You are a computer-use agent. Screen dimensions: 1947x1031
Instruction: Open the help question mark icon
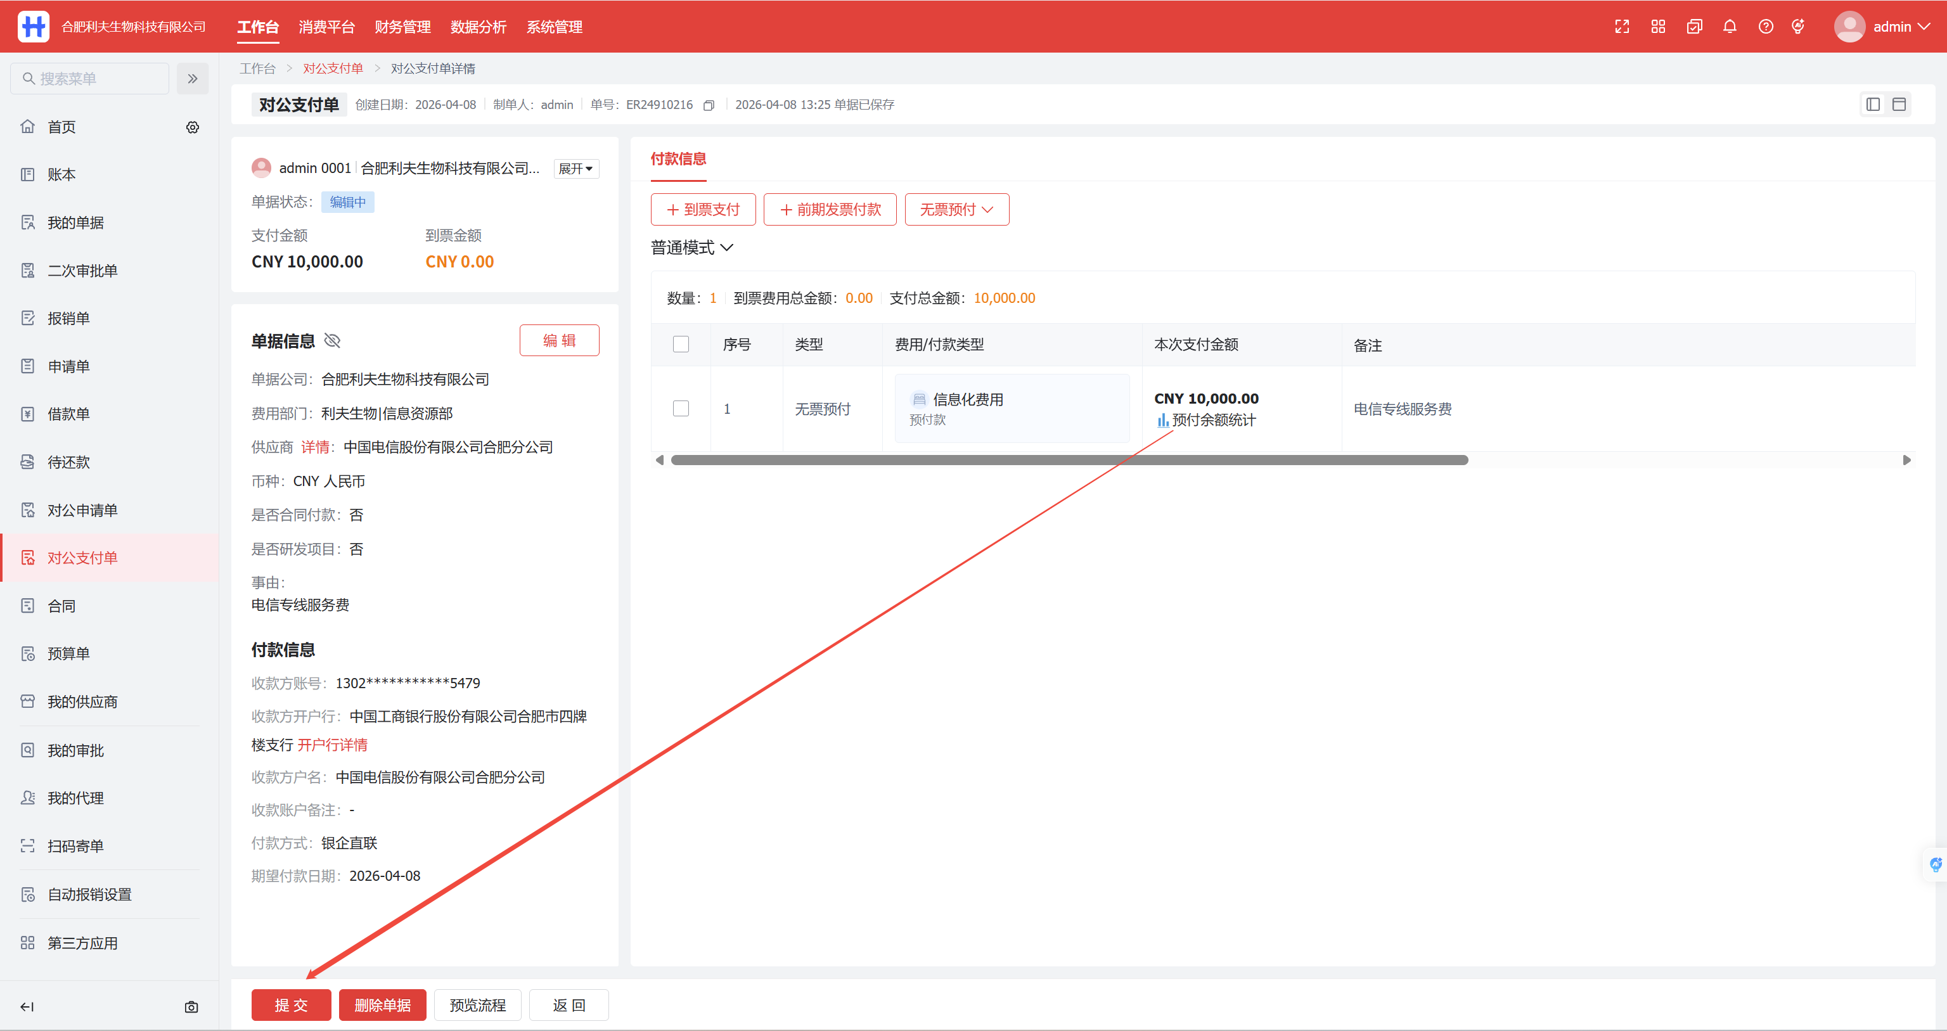(1766, 27)
